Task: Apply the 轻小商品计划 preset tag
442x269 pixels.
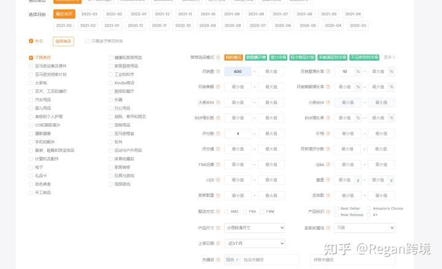Action: [x=302, y=58]
